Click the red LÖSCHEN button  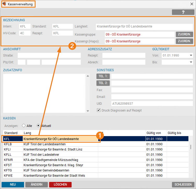click(x=60, y=185)
